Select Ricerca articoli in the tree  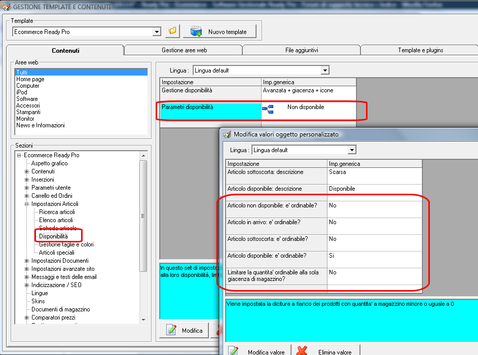tap(57, 212)
